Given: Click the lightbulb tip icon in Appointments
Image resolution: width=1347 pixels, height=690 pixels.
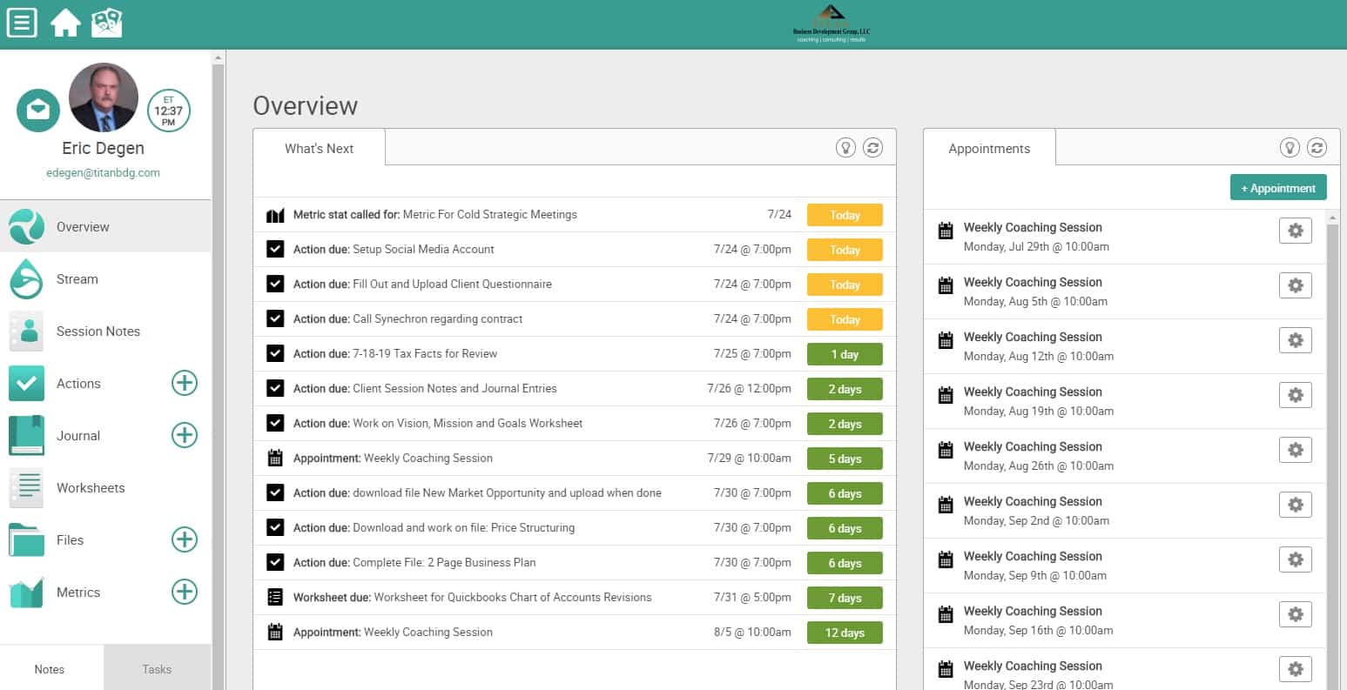Looking at the screenshot, I should (1290, 147).
